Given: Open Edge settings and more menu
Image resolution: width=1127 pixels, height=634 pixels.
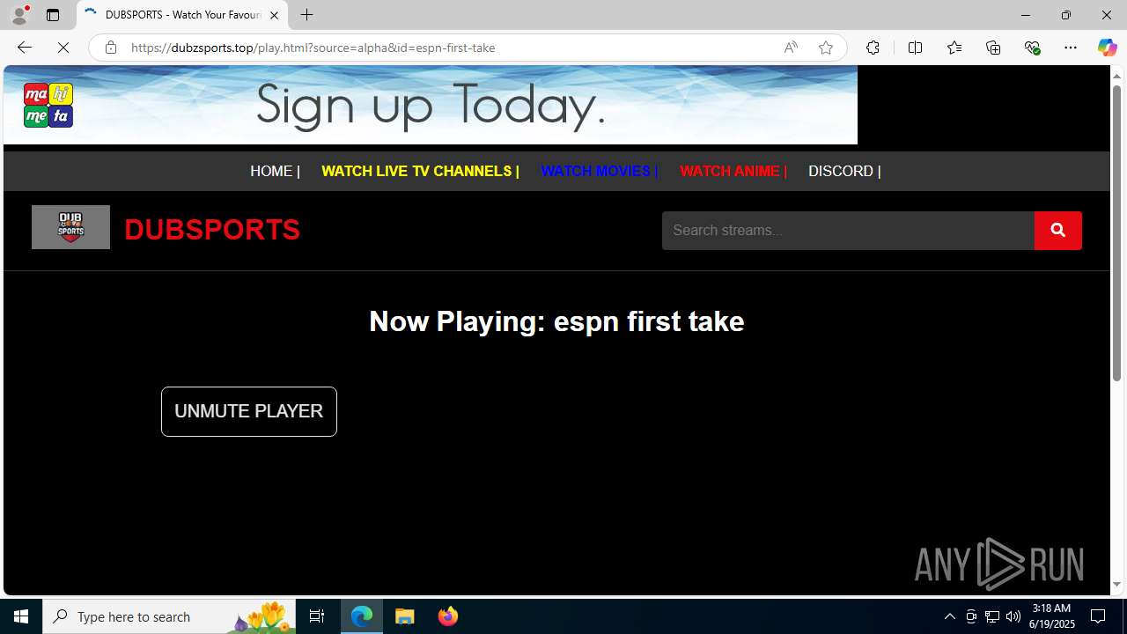Looking at the screenshot, I should click(x=1071, y=48).
